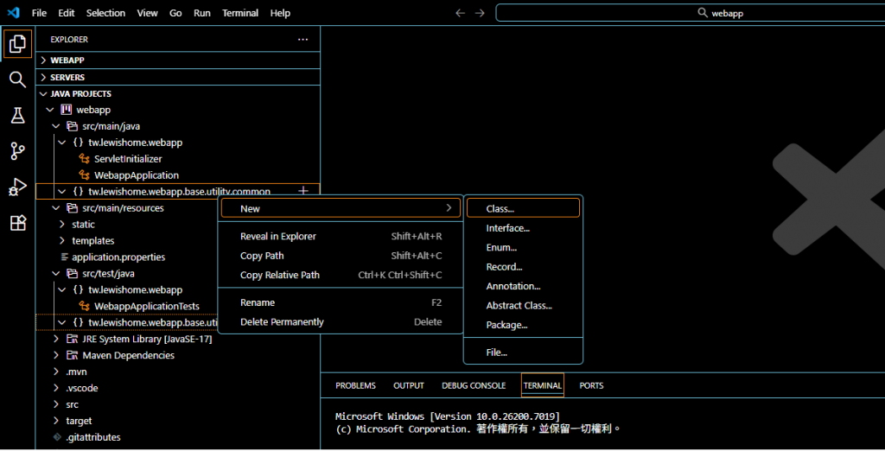
Task: Click the VS Code logo icon
Action: [14, 12]
